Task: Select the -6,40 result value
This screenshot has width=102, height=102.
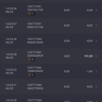Action: 90,10
